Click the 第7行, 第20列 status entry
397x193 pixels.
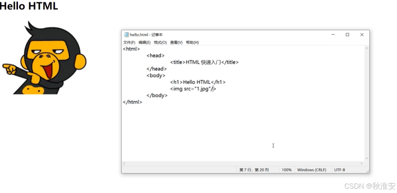(254, 170)
